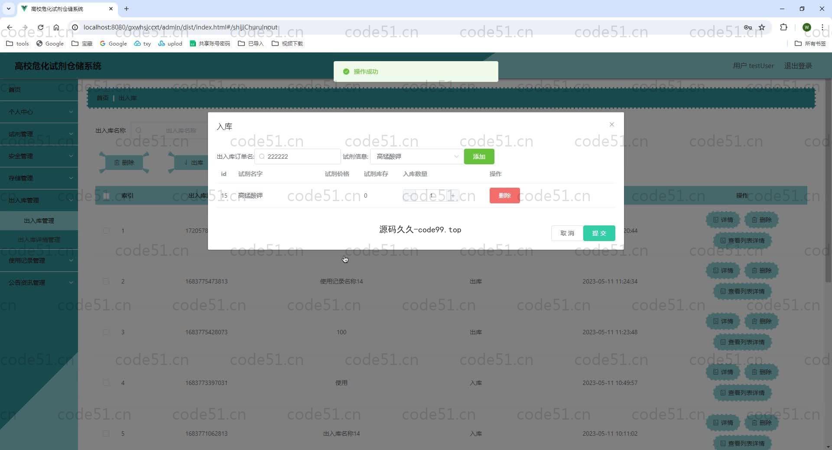Viewport: 832px width, 450px height.
Task: Open the tools bookmark folder
Action: tap(18, 43)
